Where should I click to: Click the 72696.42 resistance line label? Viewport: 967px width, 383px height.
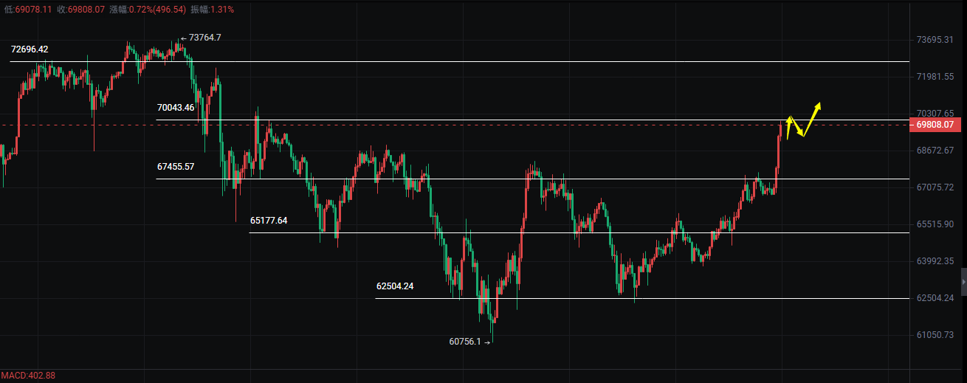[x=30, y=49]
